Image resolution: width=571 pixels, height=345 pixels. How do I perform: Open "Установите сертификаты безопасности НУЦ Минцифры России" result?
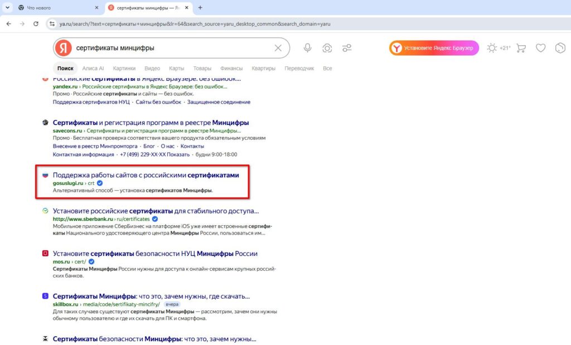[x=155, y=254]
